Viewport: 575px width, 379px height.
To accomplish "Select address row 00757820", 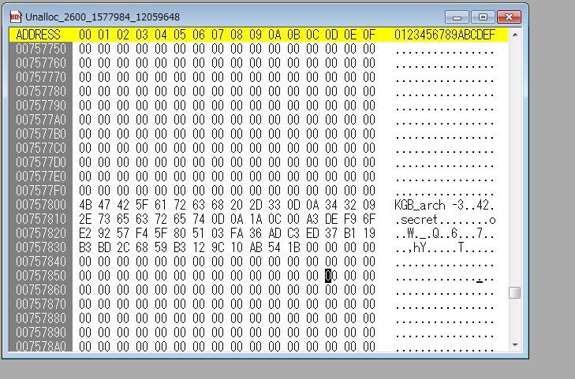I will tap(41, 233).
